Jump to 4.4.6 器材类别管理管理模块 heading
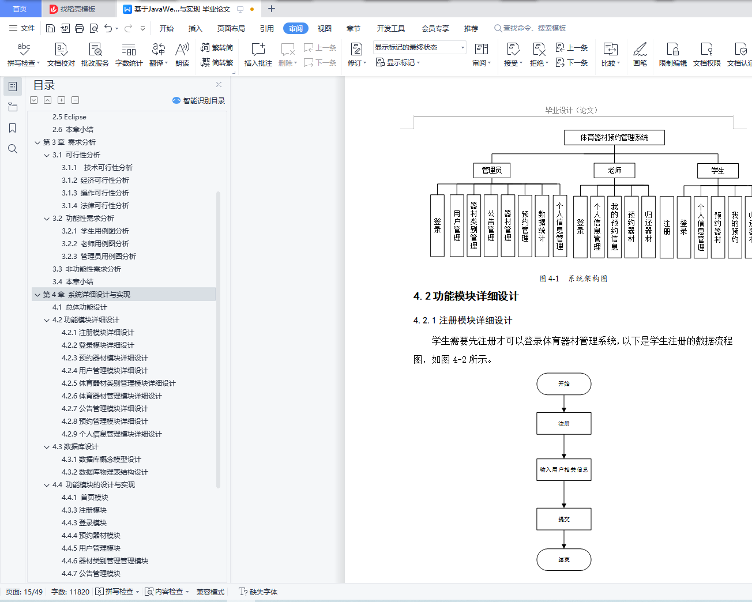 click(105, 561)
